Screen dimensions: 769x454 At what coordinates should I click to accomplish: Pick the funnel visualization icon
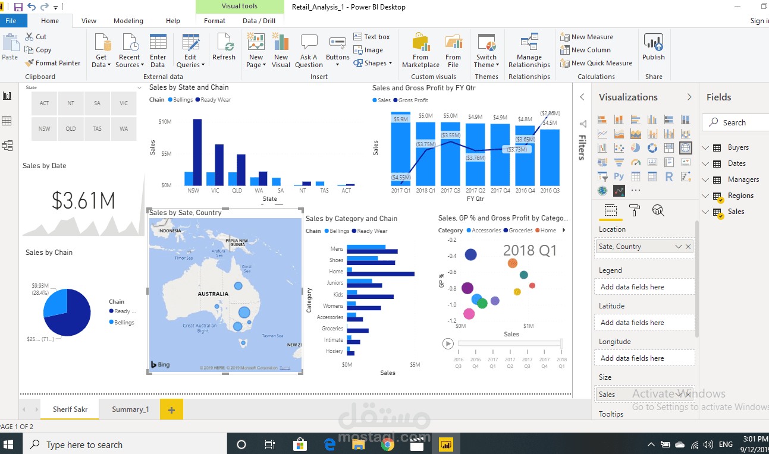(619, 162)
